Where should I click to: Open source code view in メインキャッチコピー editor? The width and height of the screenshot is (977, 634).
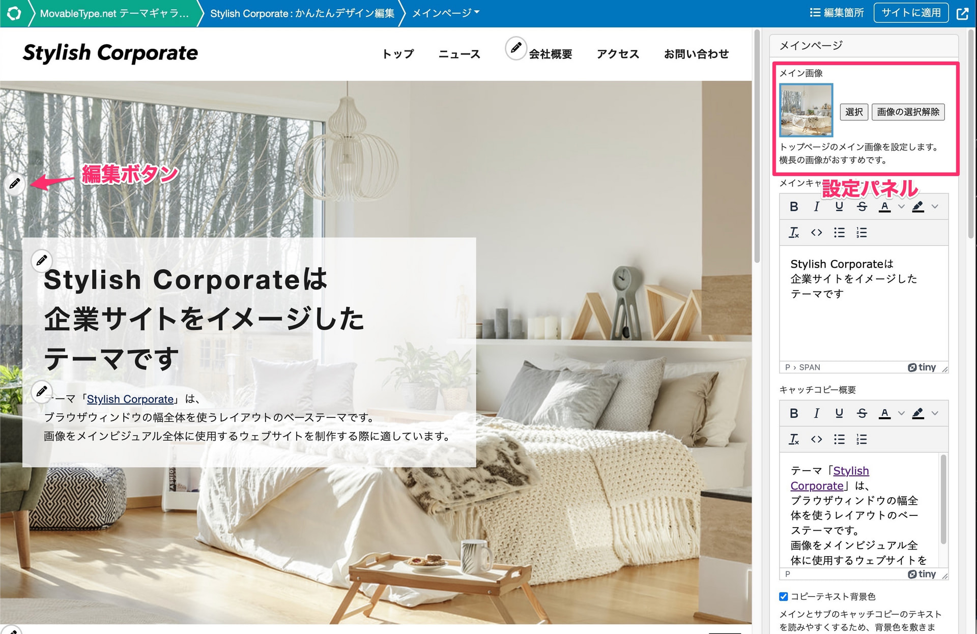pyautogui.click(x=816, y=233)
